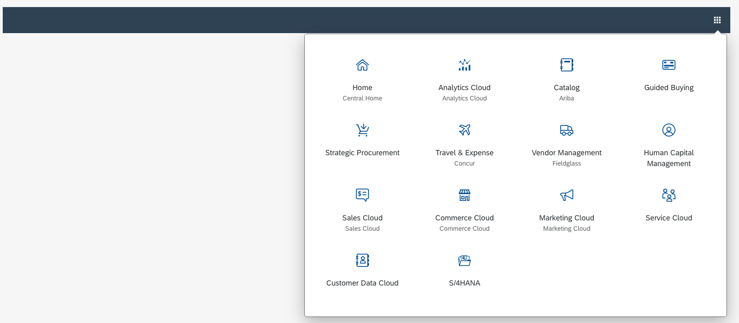Screen dimensions: 739x323
Task: Click the Travel & Expense title
Action: click(x=465, y=153)
